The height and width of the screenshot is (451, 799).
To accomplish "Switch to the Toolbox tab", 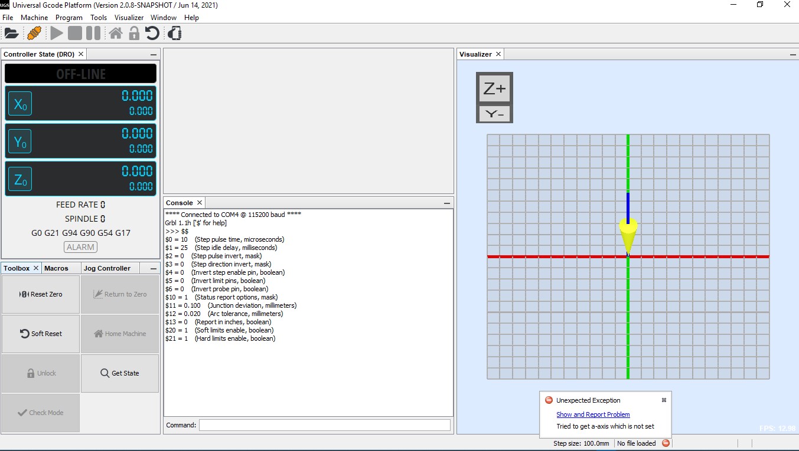I will 17,268.
